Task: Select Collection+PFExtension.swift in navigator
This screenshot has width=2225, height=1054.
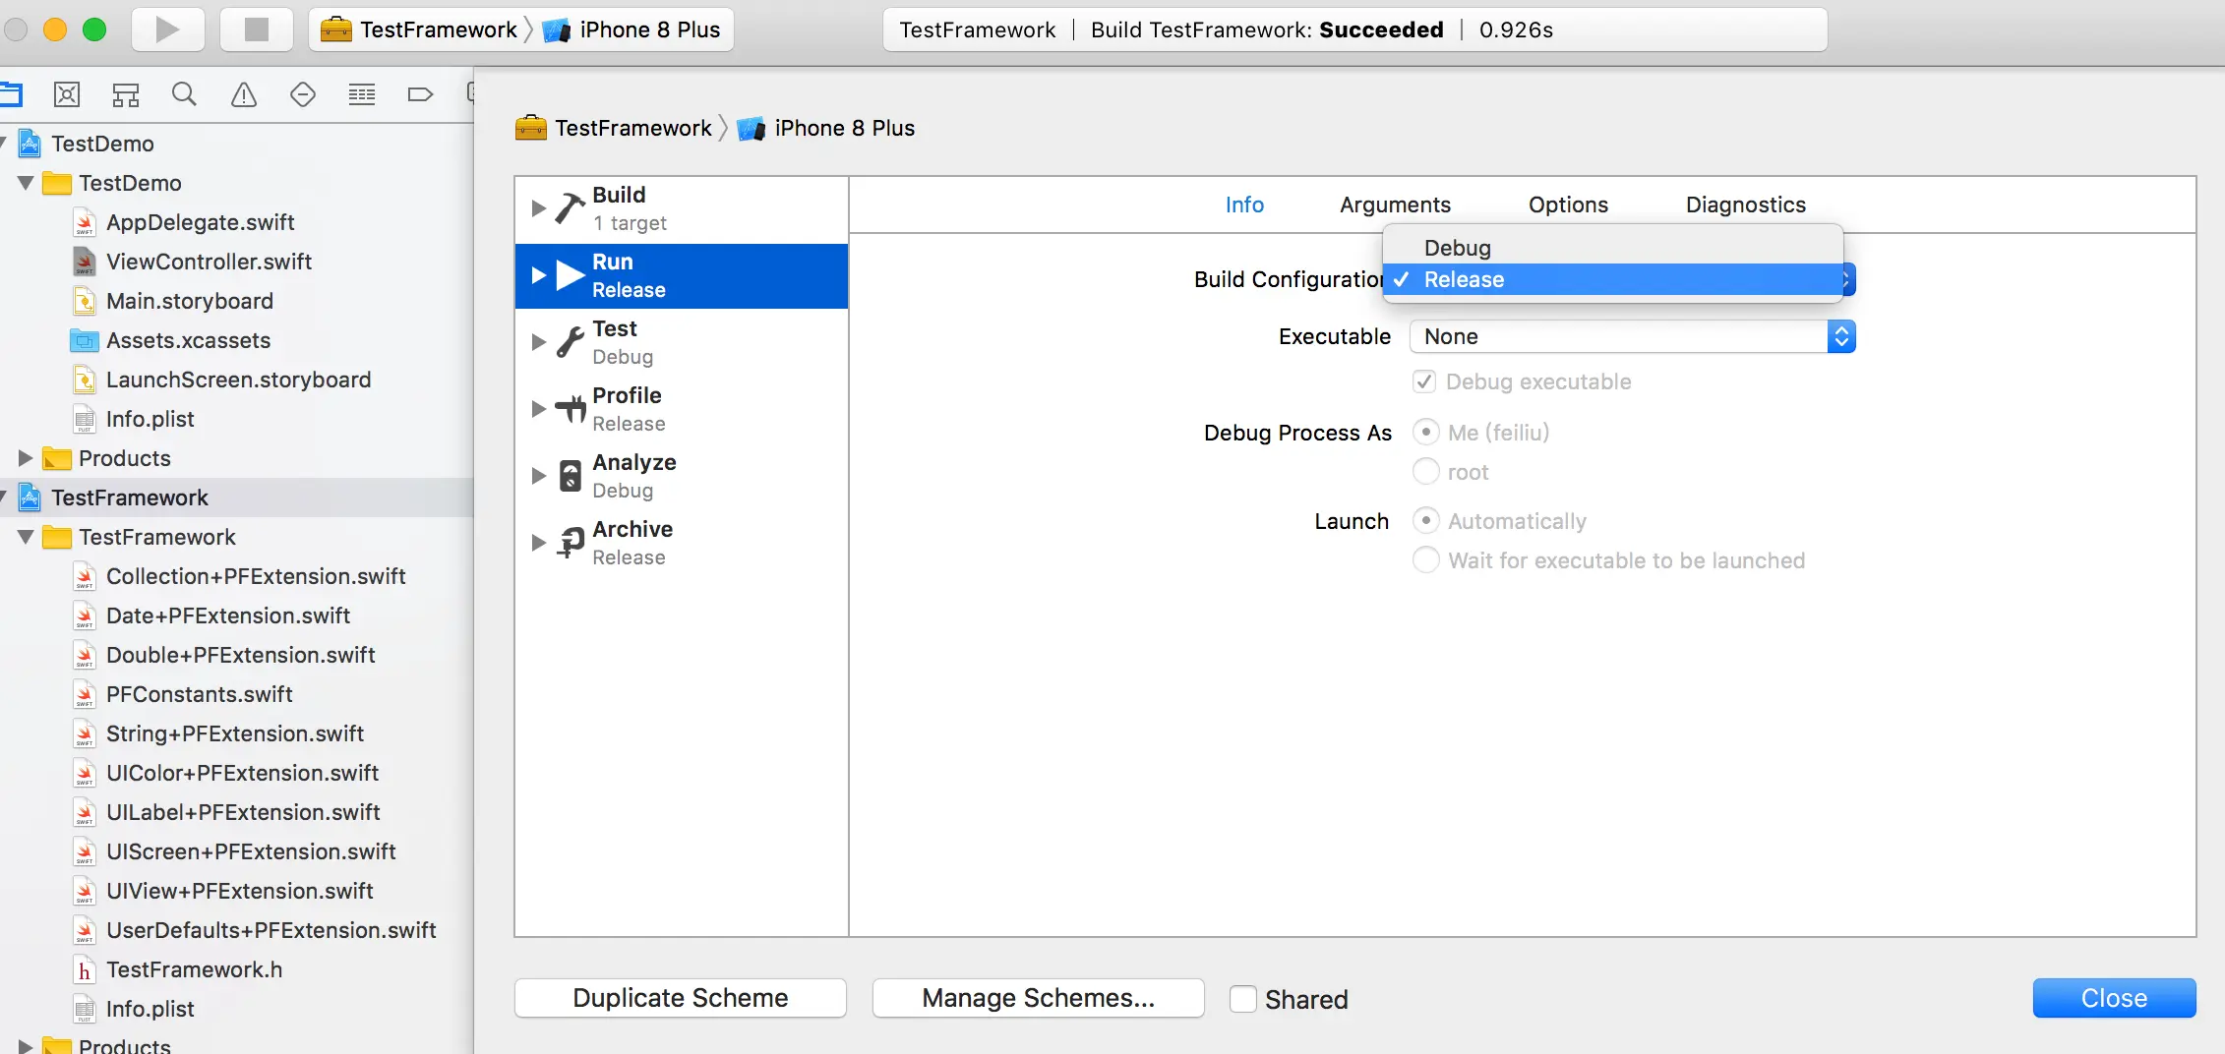Action: click(x=256, y=576)
